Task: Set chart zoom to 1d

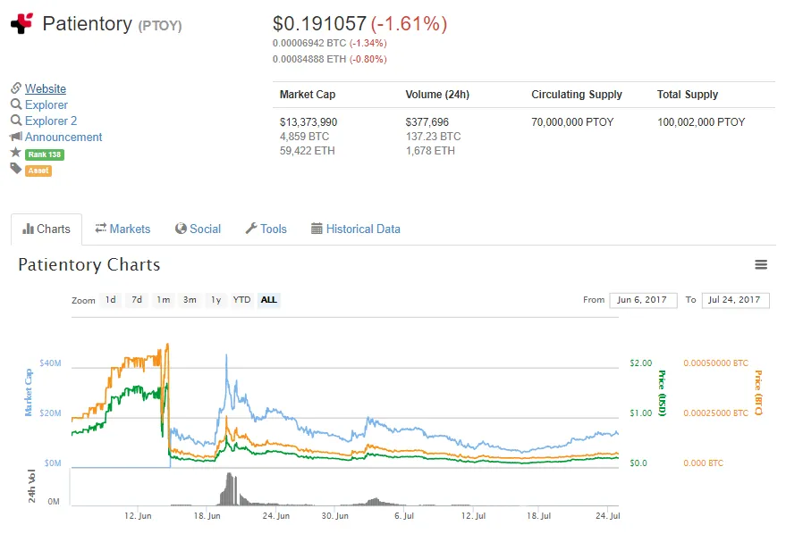Action: [111, 300]
